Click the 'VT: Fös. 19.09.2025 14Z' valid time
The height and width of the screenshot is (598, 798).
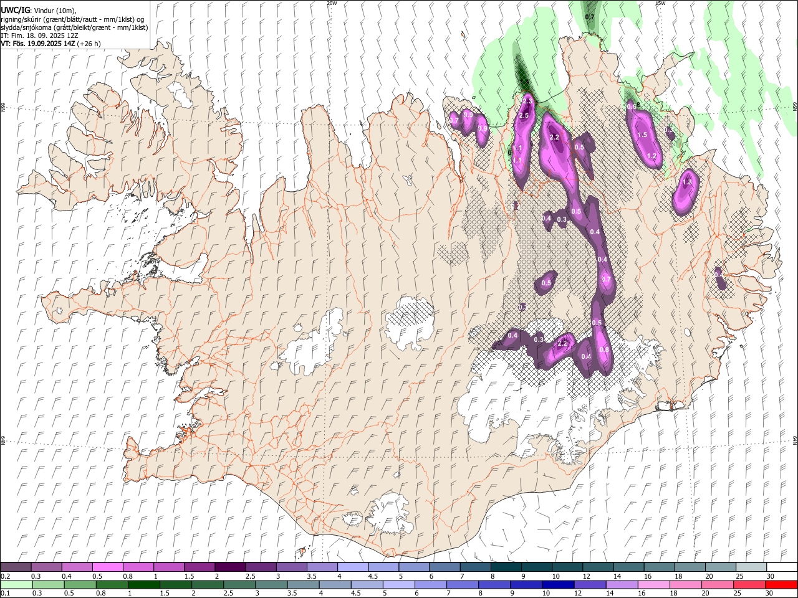38,44
